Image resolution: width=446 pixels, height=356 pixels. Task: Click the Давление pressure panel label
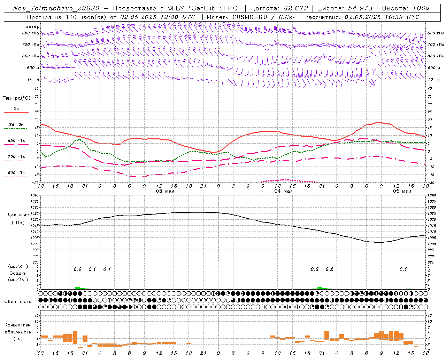click(x=18, y=215)
